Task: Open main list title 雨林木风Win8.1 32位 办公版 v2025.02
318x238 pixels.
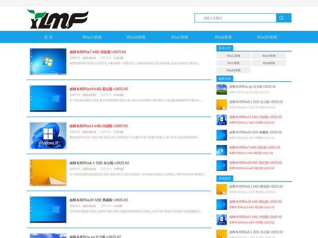Action: pyautogui.click(x=99, y=163)
